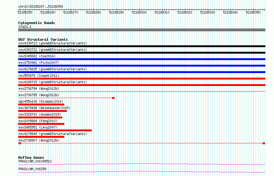The height and width of the screenshot is (176, 274).
Task: Click nsv4188715 gnomAD variant label
Action: click(x=53, y=82)
